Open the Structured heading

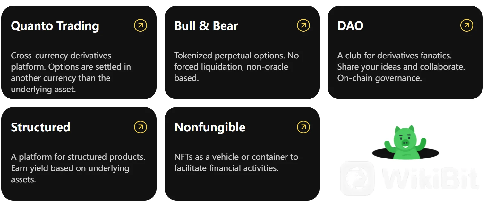click(40, 127)
